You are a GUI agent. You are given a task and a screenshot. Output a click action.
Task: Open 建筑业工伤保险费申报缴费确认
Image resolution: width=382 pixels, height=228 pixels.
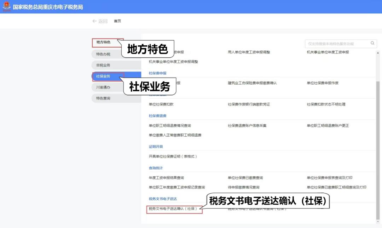click(x=252, y=83)
